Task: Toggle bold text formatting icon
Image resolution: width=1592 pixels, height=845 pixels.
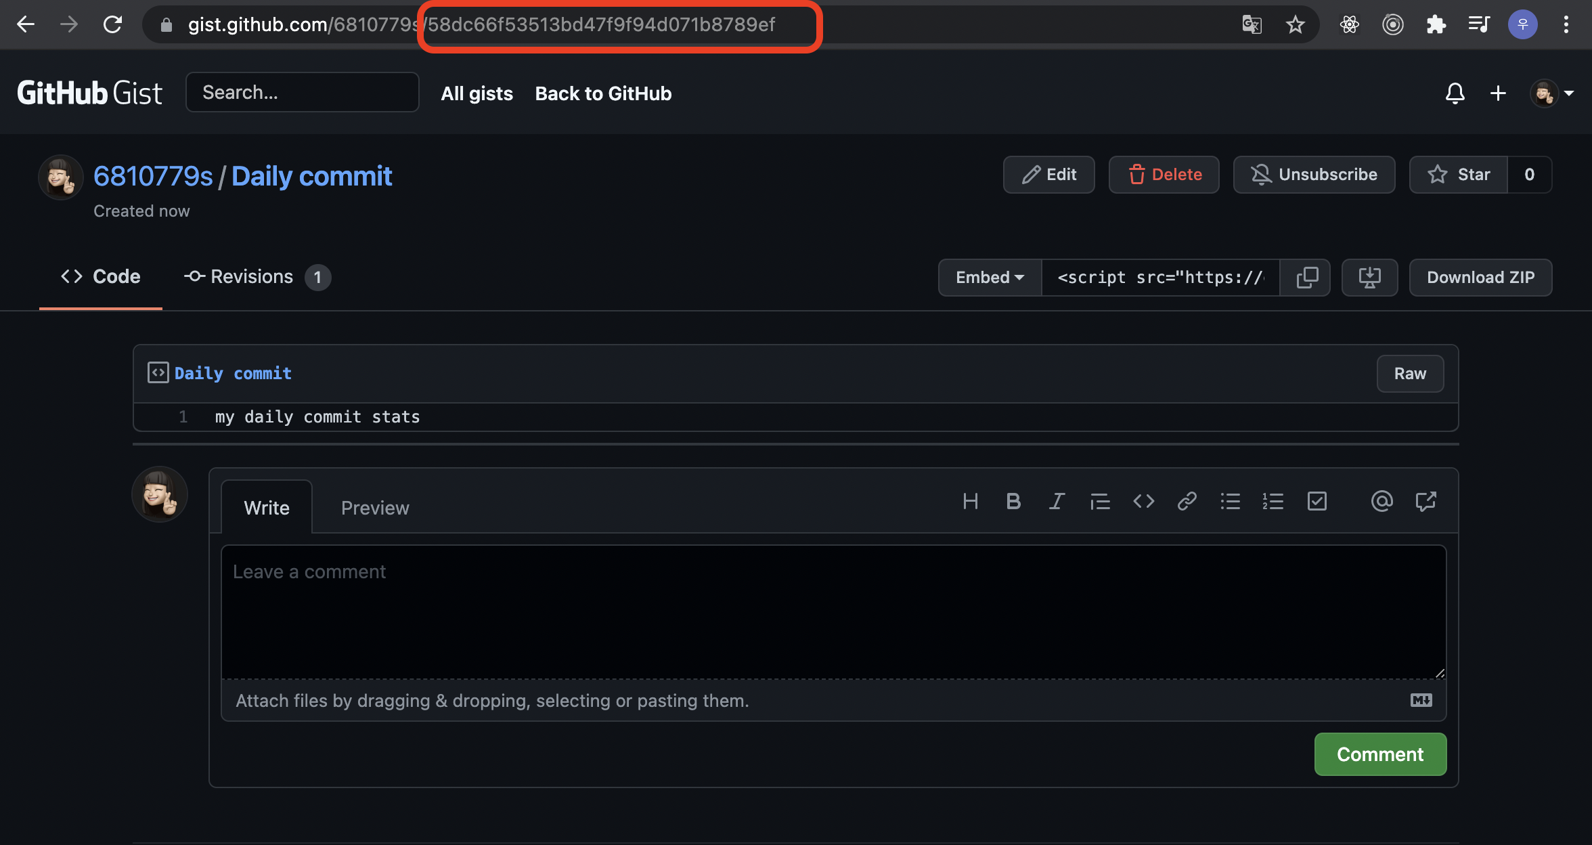Action: click(x=1013, y=502)
